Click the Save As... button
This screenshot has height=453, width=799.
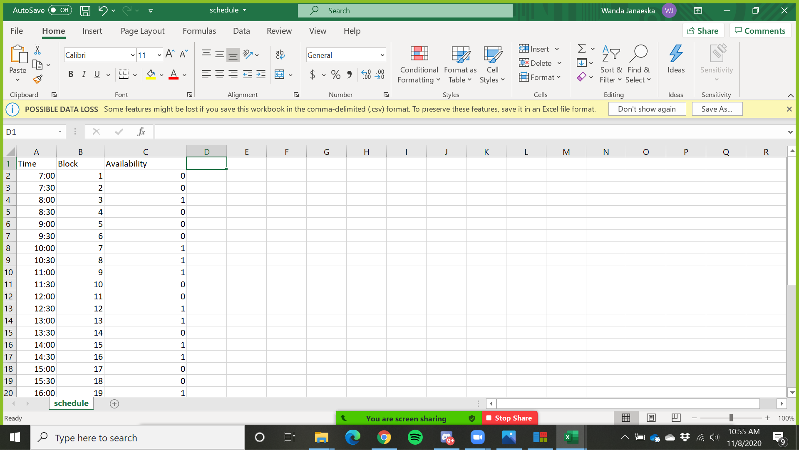pos(717,109)
